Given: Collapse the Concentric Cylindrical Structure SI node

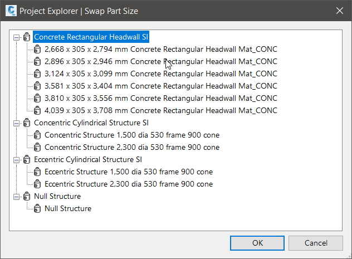Looking at the screenshot, I should 17,123.
